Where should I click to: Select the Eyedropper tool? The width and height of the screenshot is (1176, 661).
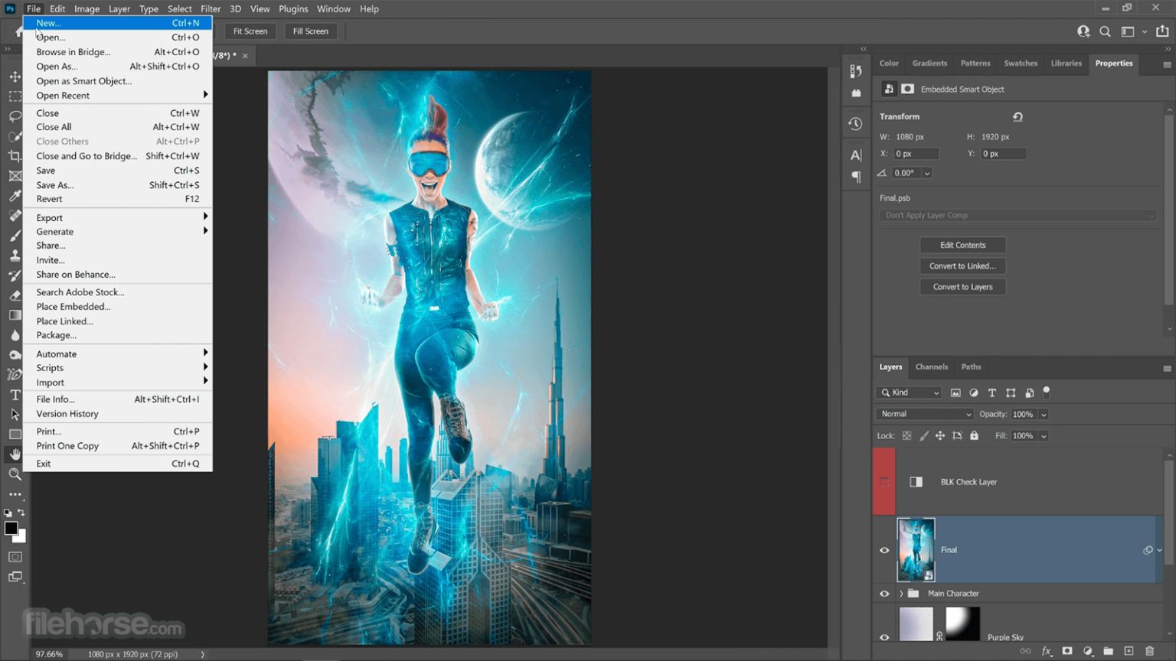point(15,196)
